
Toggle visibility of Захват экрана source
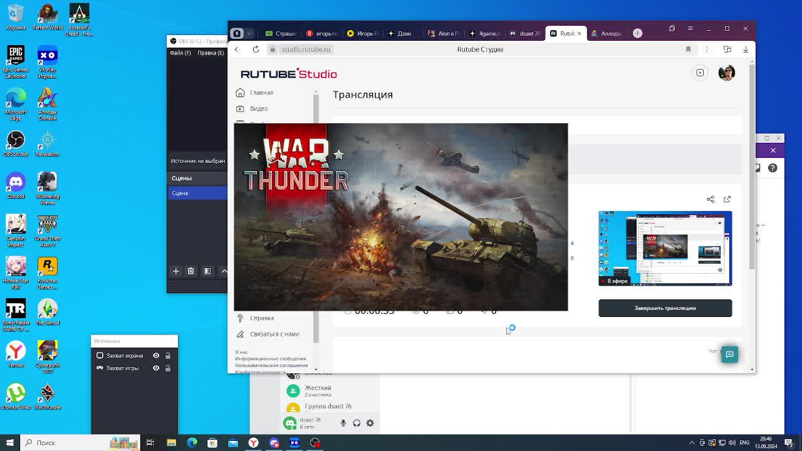pos(156,356)
